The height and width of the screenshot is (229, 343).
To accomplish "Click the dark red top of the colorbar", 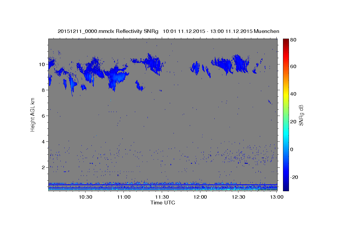I will coord(286,41).
